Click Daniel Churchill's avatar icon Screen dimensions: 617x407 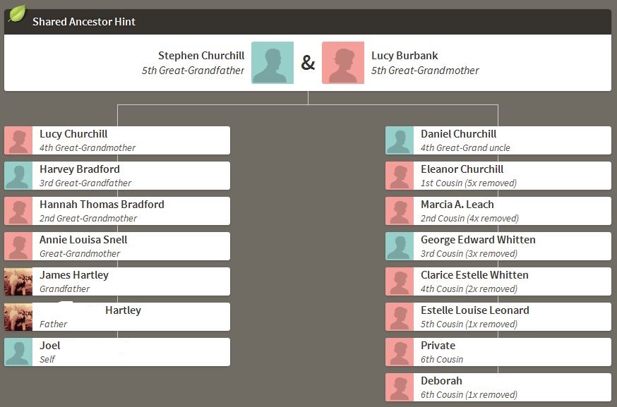coord(400,140)
